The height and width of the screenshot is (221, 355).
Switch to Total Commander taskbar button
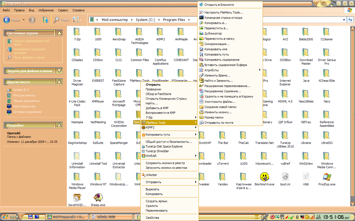pyautogui.click(x=68, y=217)
